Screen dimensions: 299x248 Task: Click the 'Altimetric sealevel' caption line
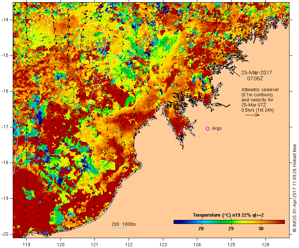click(260, 90)
